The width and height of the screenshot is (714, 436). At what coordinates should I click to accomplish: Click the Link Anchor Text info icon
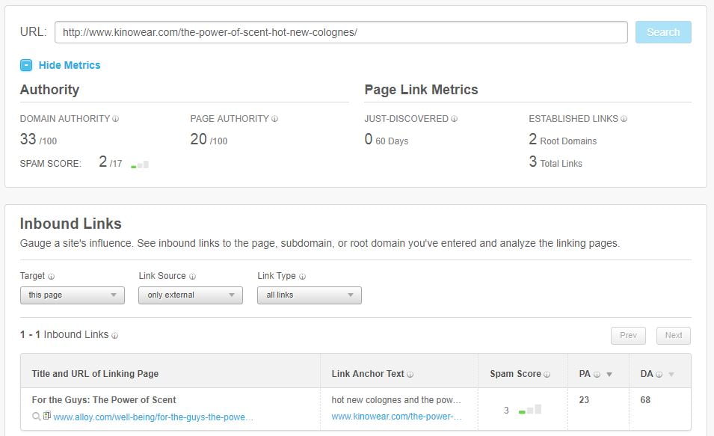coord(410,375)
